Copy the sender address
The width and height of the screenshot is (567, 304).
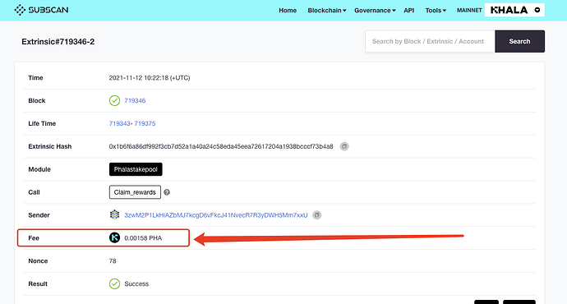[316, 215]
